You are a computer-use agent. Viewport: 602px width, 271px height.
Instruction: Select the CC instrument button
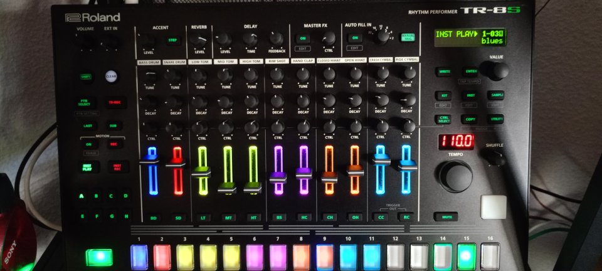[380, 217]
